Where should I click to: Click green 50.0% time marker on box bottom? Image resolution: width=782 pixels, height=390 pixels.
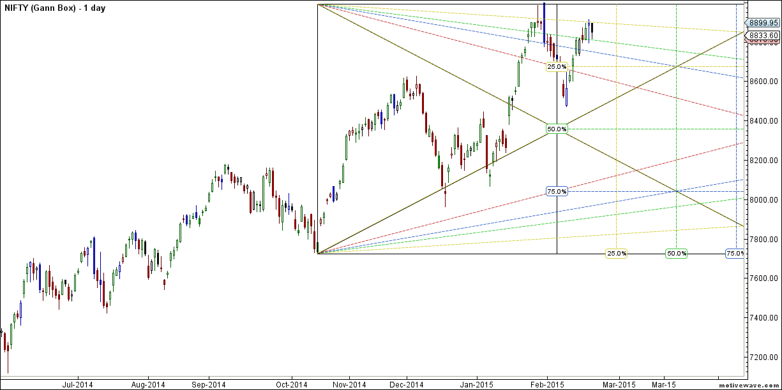(676, 254)
